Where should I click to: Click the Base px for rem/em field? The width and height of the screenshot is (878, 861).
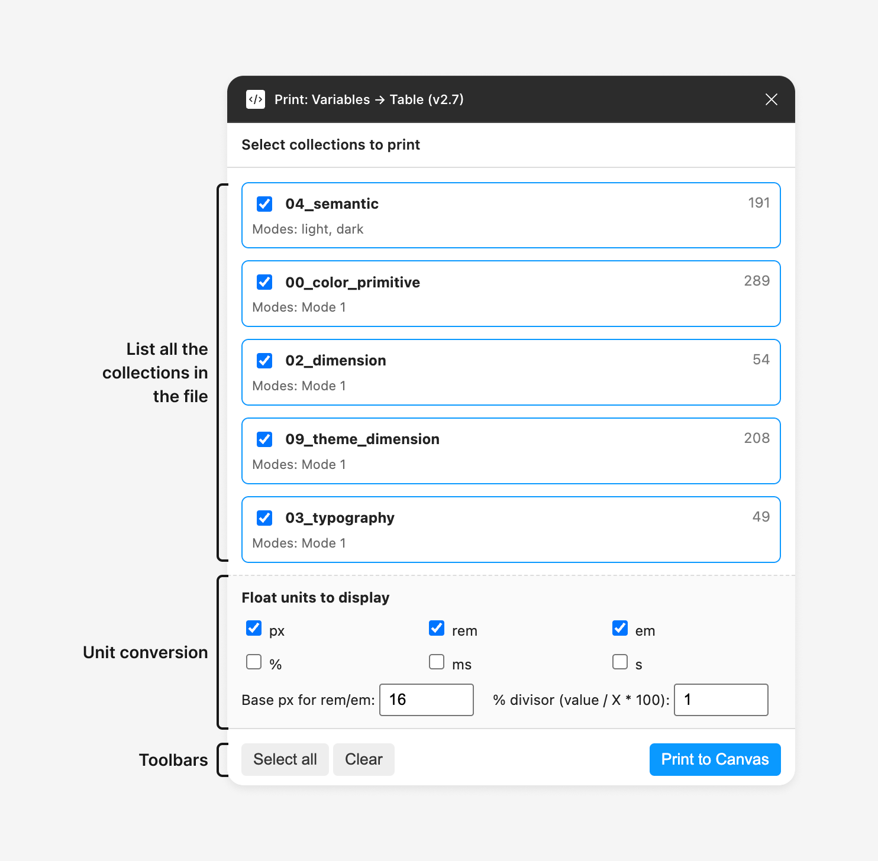coord(426,700)
